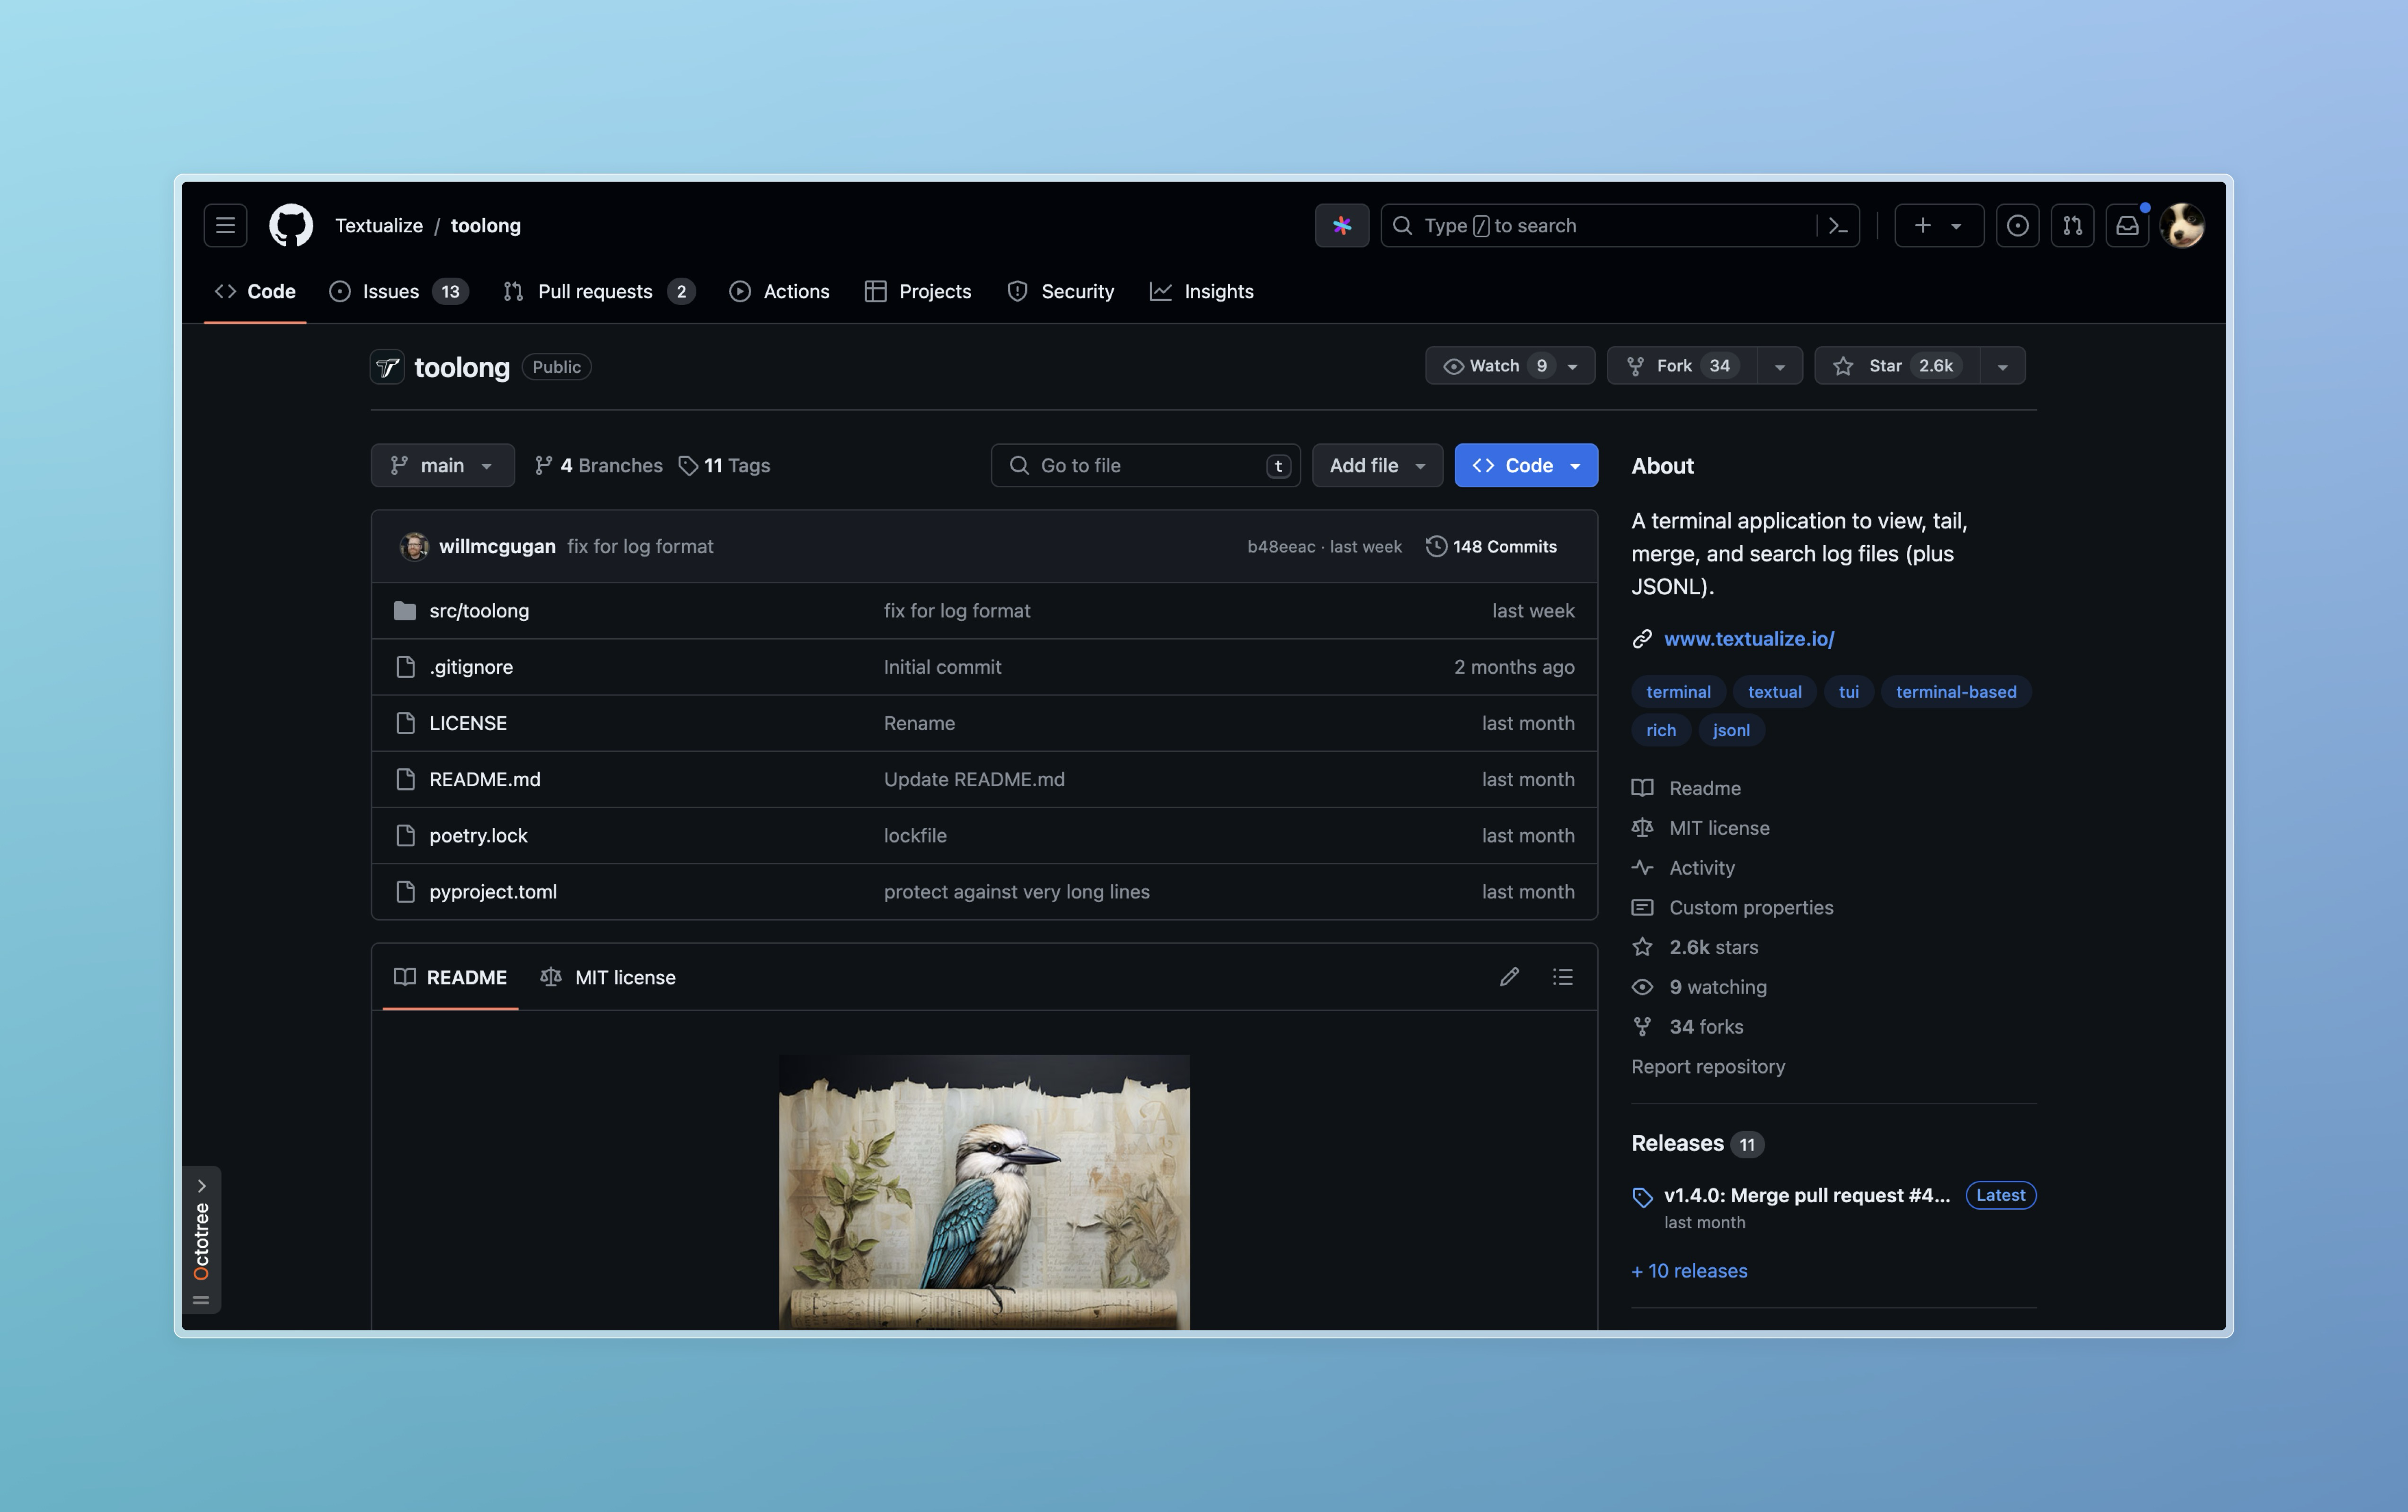Image resolution: width=2408 pixels, height=1512 pixels.
Task: Open the issues circle icon in header
Action: coord(2017,226)
